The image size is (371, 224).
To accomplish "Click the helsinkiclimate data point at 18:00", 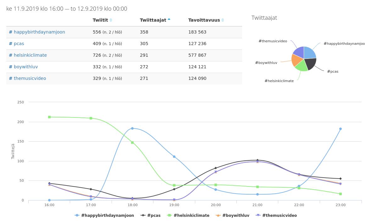I will (x=132, y=143).
